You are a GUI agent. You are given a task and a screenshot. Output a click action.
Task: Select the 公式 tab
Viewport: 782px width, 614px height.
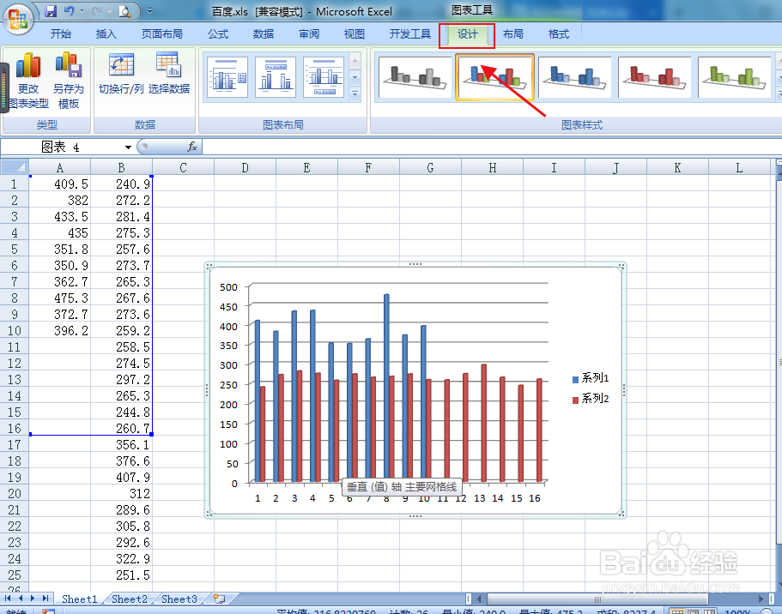click(218, 34)
